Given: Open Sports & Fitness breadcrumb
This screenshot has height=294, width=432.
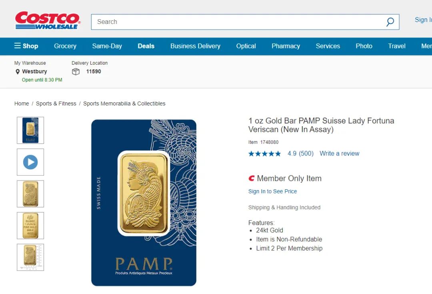Looking at the screenshot, I should 56,103.
